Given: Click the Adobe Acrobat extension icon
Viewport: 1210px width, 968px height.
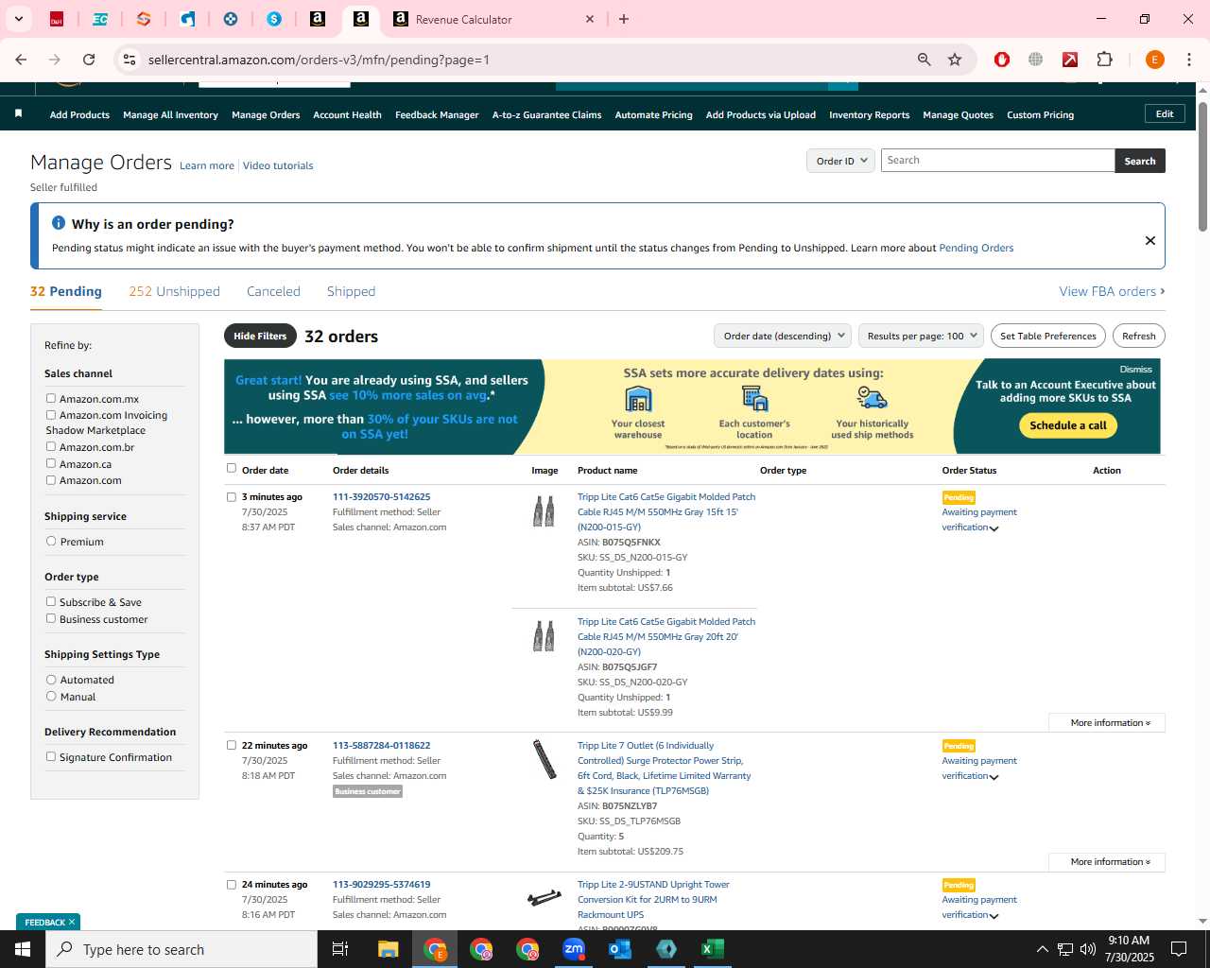Looking at the screenshot, I should pos(1070,60).
